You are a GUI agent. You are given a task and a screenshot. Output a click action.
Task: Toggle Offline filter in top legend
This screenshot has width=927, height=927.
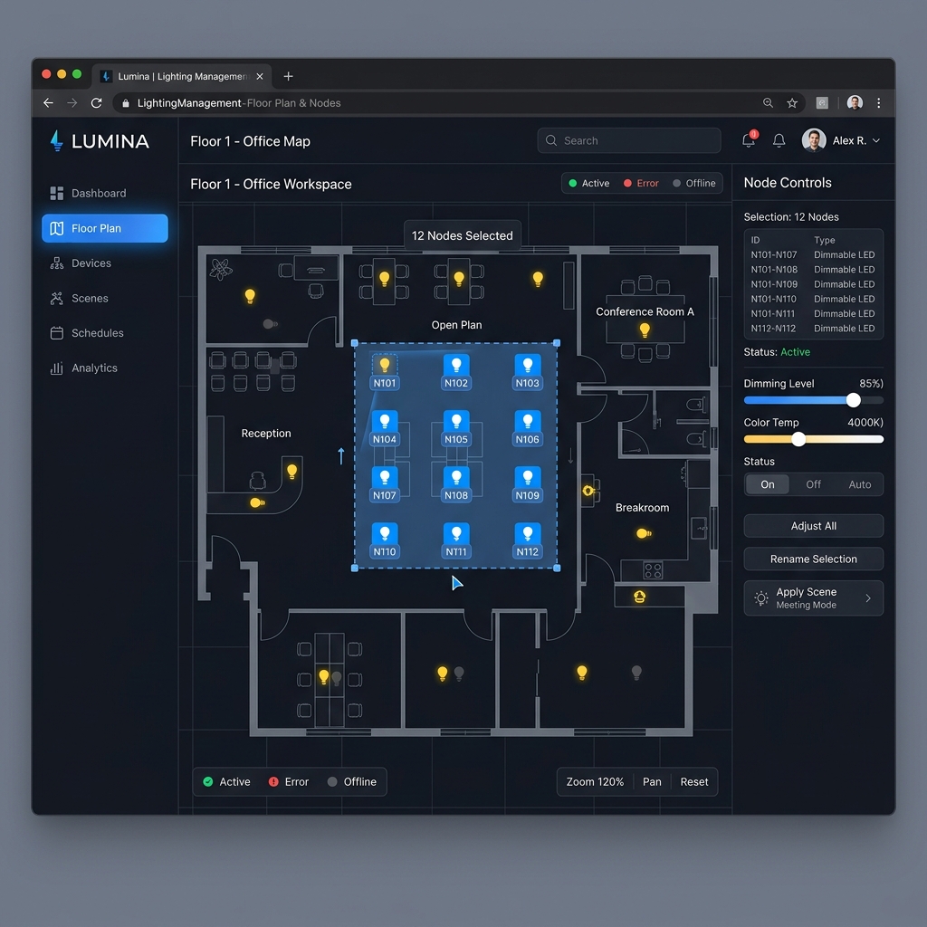pyautogui.click(x=694, y=183)
